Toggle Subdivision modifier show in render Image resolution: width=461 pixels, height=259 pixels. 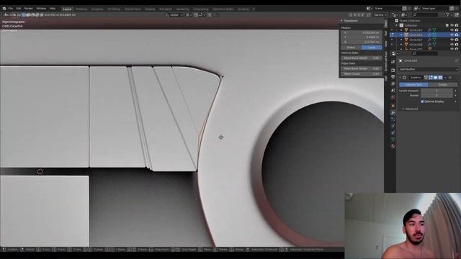[440, 78]
